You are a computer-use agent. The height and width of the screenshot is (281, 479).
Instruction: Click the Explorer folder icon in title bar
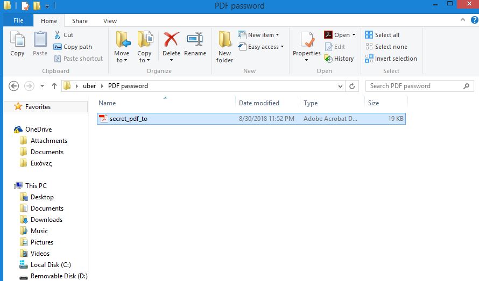(8, 5)
